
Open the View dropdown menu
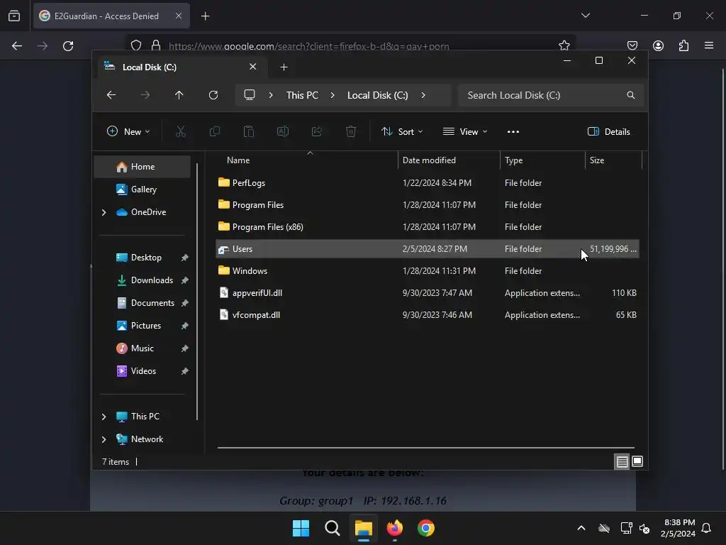[x=465, y=131]
